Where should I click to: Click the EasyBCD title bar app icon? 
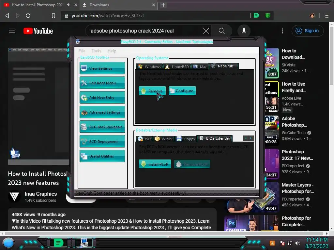tap(78, 41)
